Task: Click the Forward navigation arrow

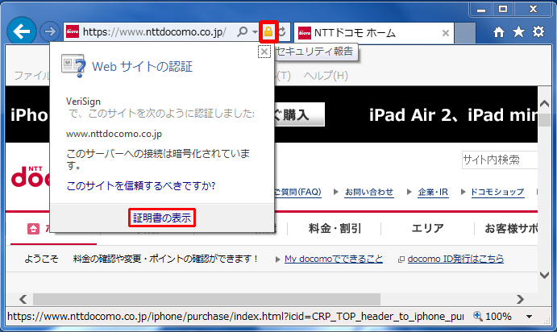Action: [x=50, y=32]
